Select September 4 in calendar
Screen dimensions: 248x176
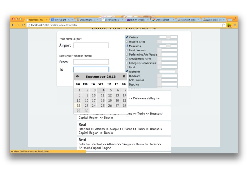(101, 90)
